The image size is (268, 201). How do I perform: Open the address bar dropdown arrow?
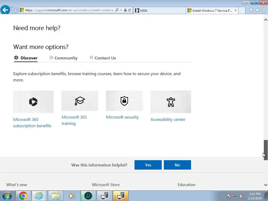tap(121, 10)
